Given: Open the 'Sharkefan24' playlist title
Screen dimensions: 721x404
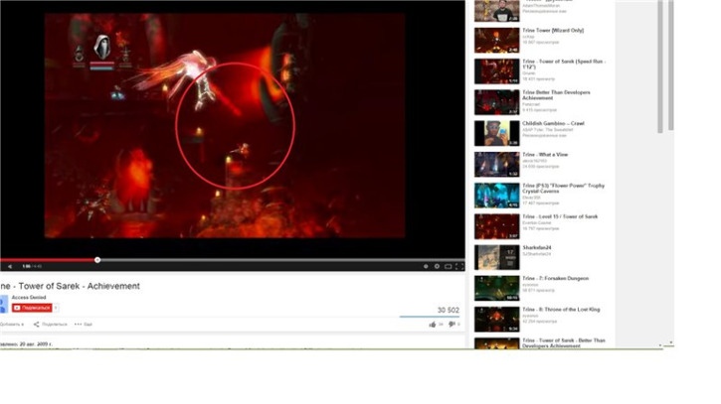Looking at the screenshot, I should 537,247.
